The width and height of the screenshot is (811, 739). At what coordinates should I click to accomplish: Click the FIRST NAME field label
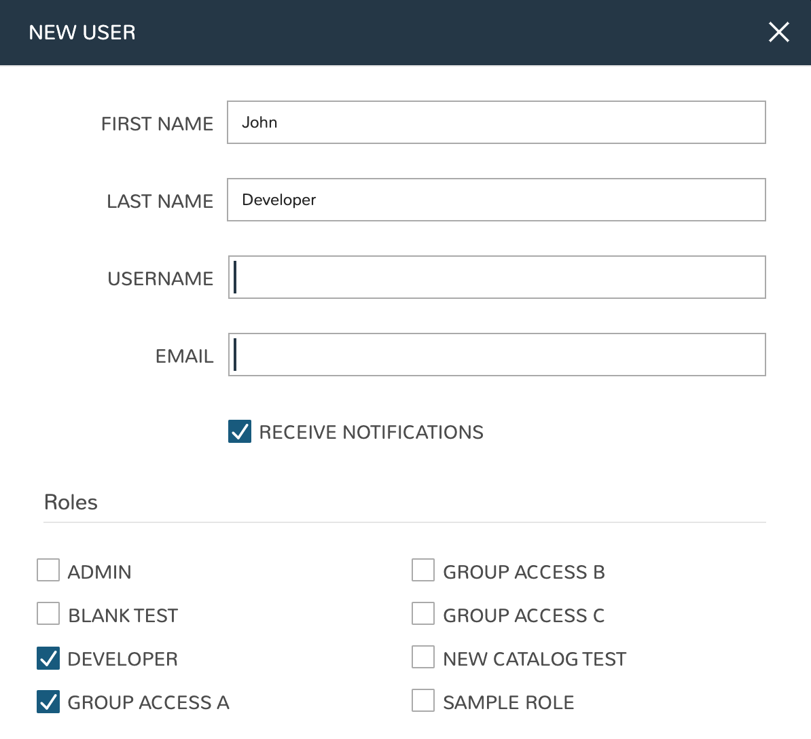click(157, 124)
